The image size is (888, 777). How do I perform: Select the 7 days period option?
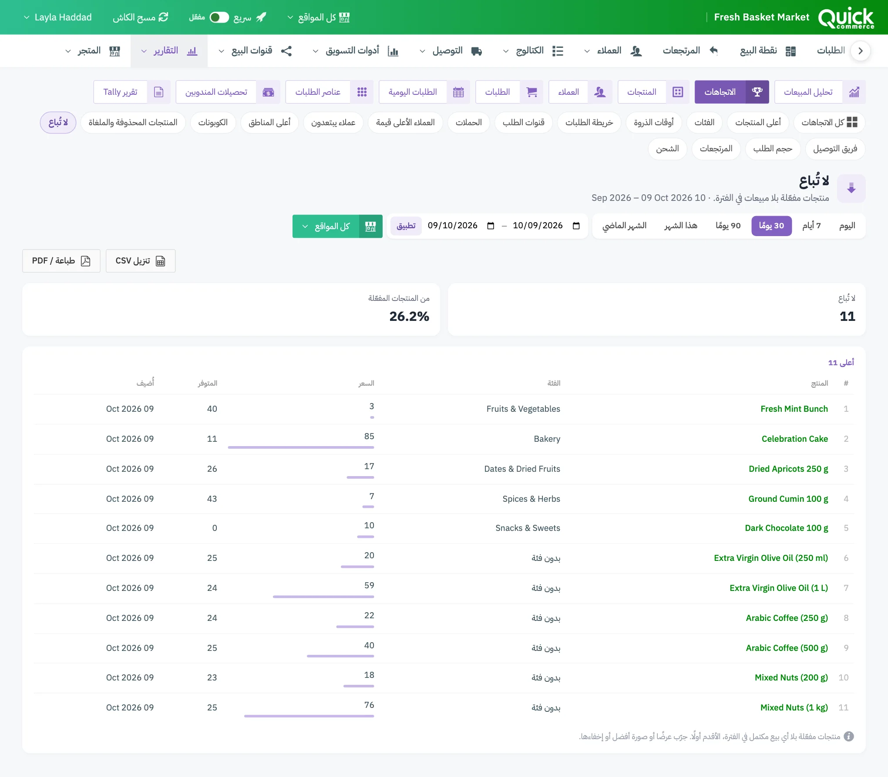[x=811, y=226]
